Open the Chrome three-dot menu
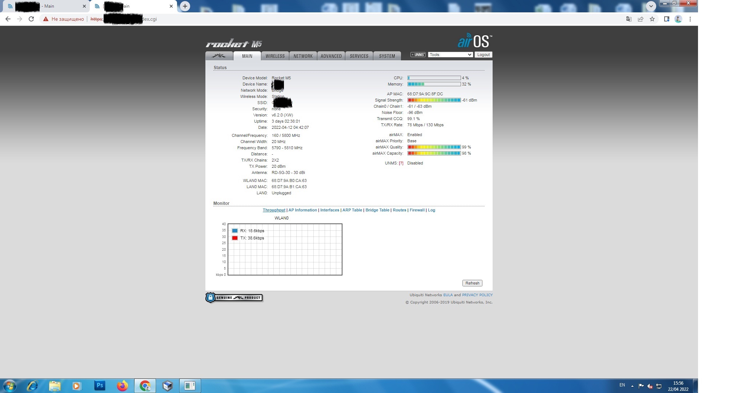The image size is (754, 393). click(690, 19)
